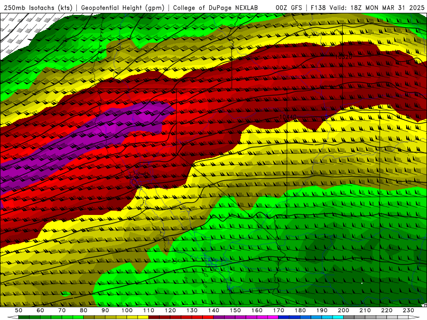Click the 110 value on the legend scale

[x=149, y=310]
